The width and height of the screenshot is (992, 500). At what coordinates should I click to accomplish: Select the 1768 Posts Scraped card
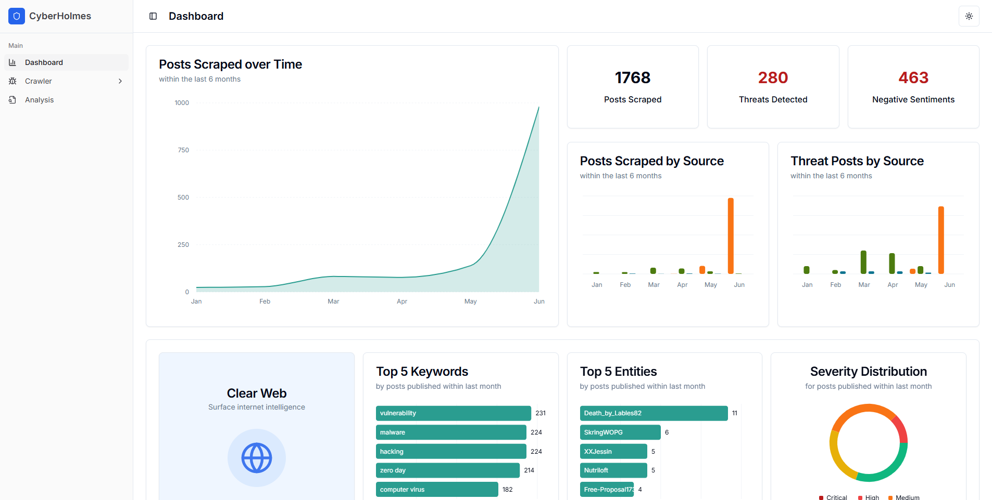coord(633,87)
